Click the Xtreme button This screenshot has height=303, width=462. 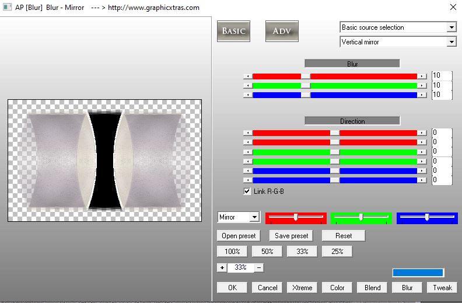[302, 288]
